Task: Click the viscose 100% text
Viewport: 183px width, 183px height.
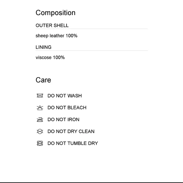Action: pyautogui.click(x=50, y=57)
